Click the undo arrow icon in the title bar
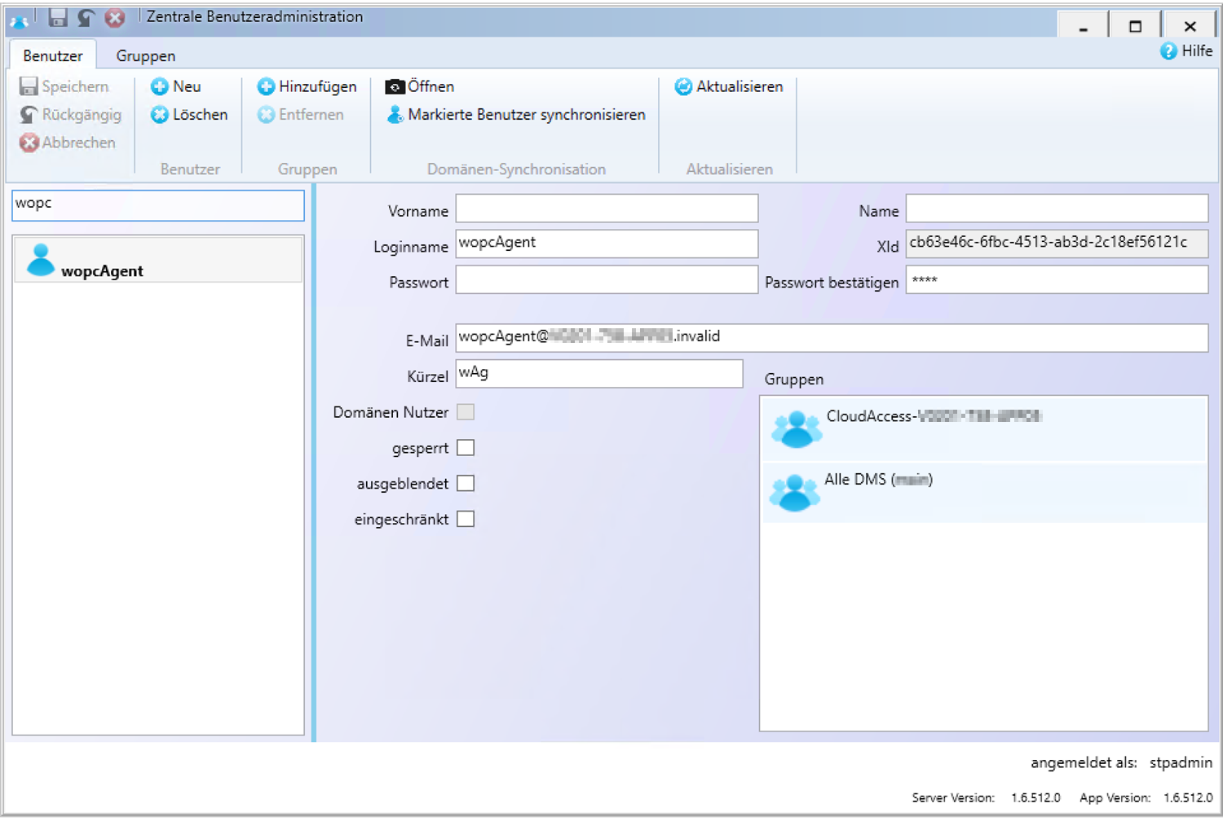 [86, 17]
